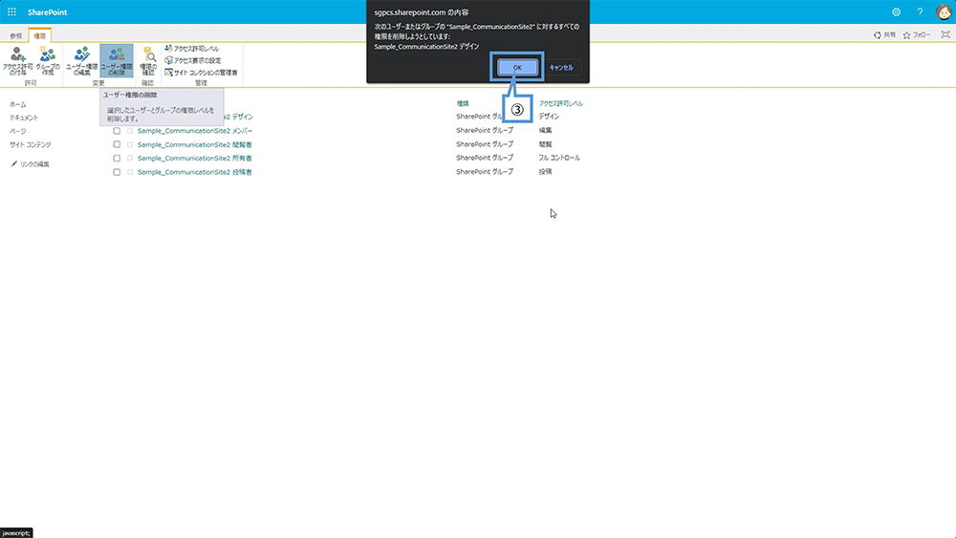Open the Sample_CommunicationSite2 所有者 group link
The width and height of the screenshot is (956, 538).
point(194,158)
